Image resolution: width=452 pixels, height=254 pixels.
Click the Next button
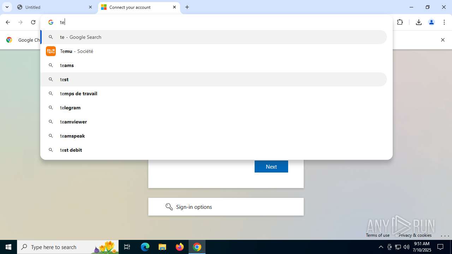pyautogui.click(x=271, y=167)
